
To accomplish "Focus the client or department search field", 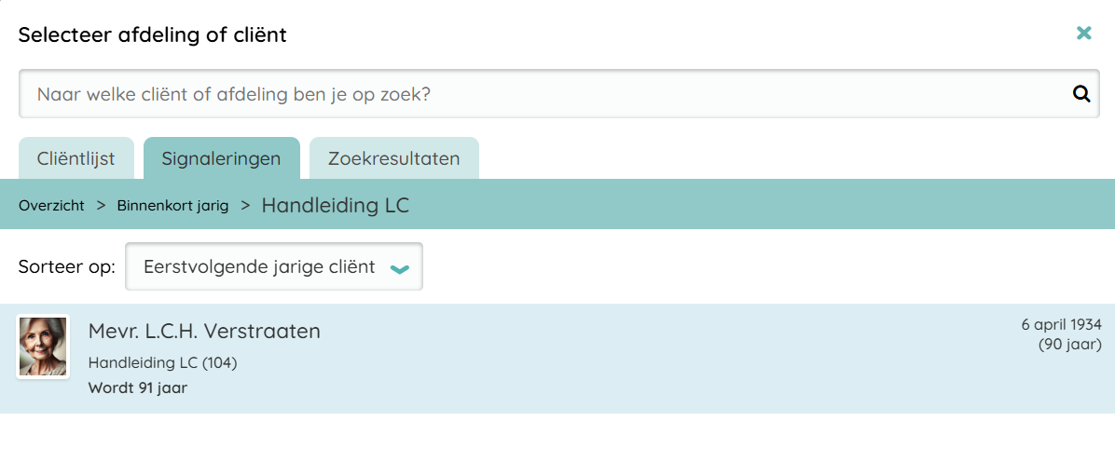I will click(x=541, y=94).
